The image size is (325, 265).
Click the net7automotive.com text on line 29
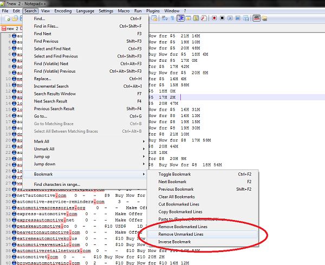42,195
